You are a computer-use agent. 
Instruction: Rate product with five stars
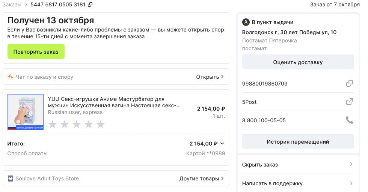(101, 124)
